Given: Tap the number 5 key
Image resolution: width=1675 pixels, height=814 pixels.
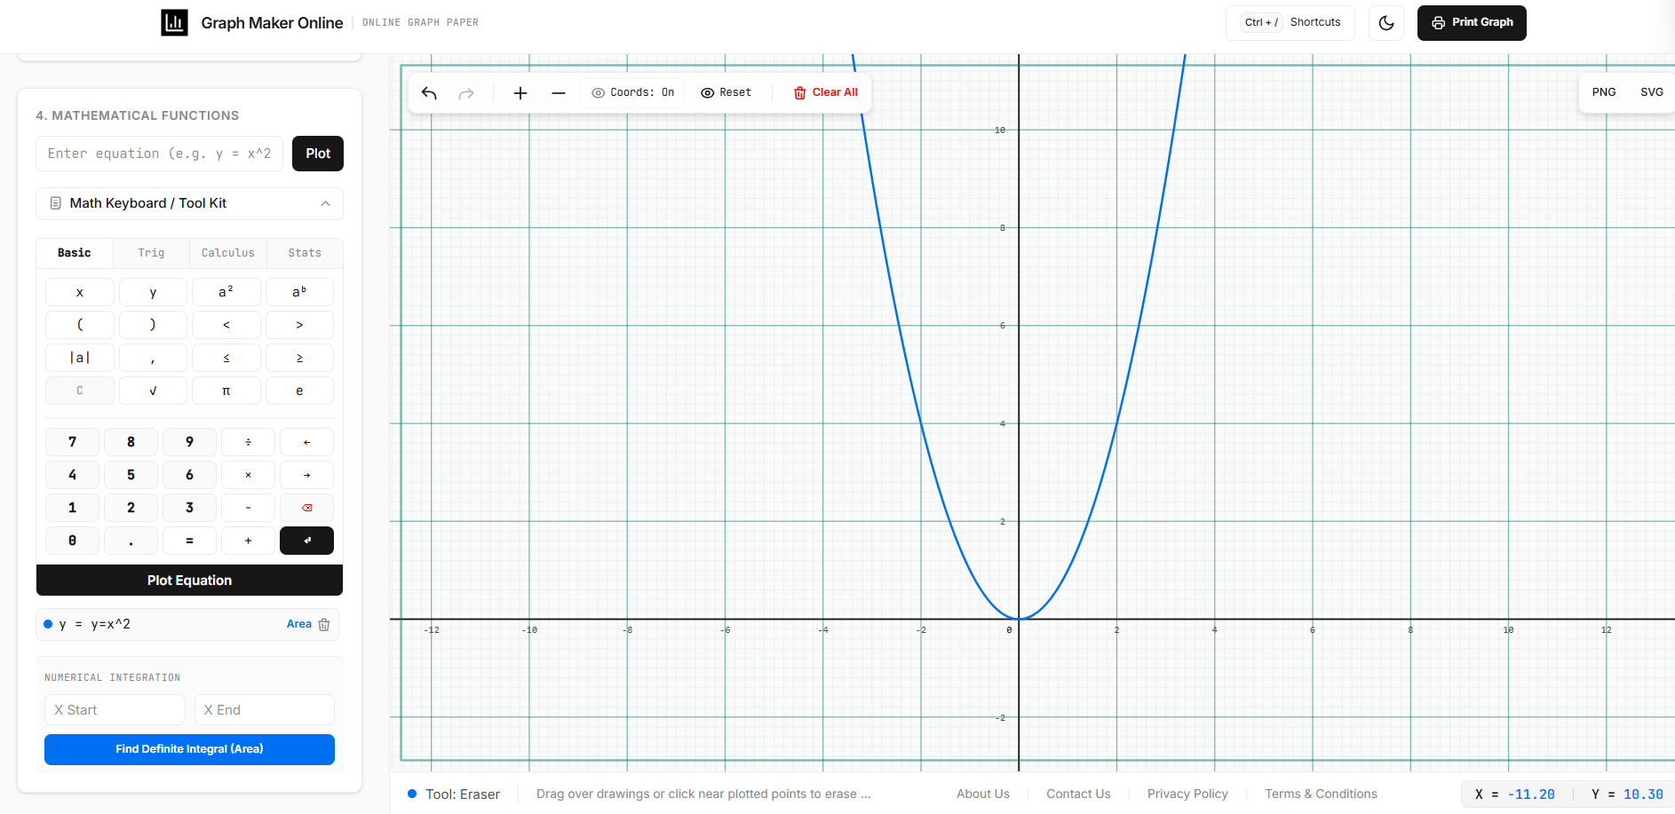Looking at the screenshot, I should 131,475.
